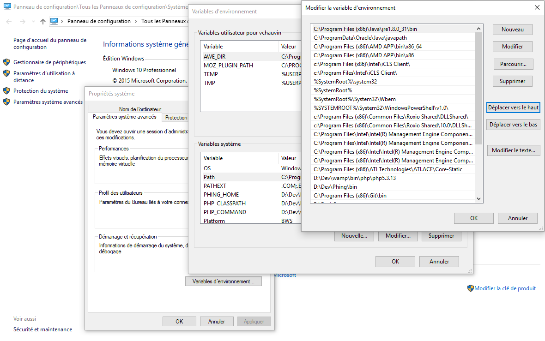Close the Modifier la variable d'environnement dialog
The height and width of the screenshot is (341, 545).
coord(537,8)
